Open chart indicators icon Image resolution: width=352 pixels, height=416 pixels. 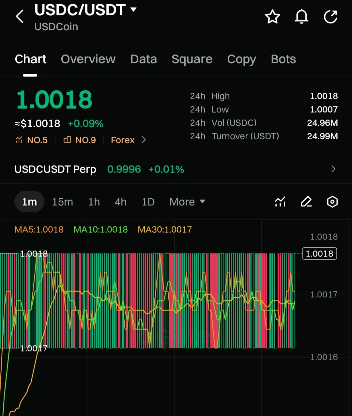click(x=280, y=202)
